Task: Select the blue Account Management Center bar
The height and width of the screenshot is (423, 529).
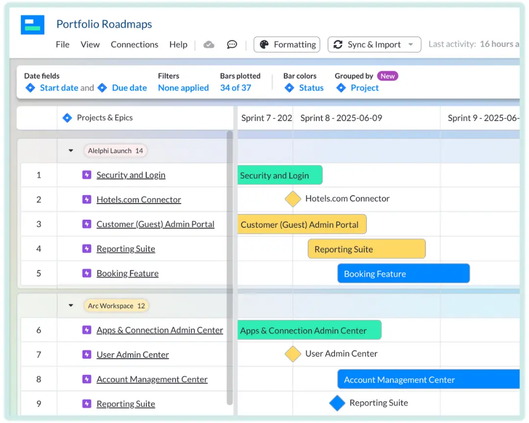Action: click(429, 379)
